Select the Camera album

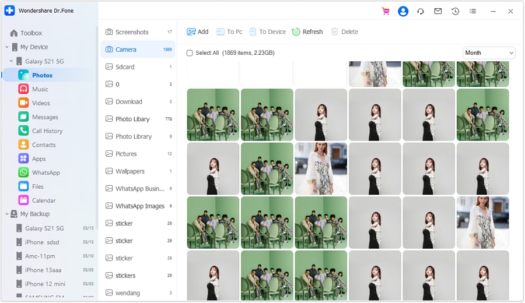[x=138, y=50]
